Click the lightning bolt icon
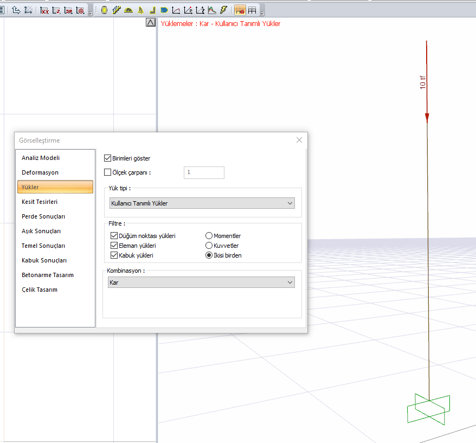 (x=224, y=10)
